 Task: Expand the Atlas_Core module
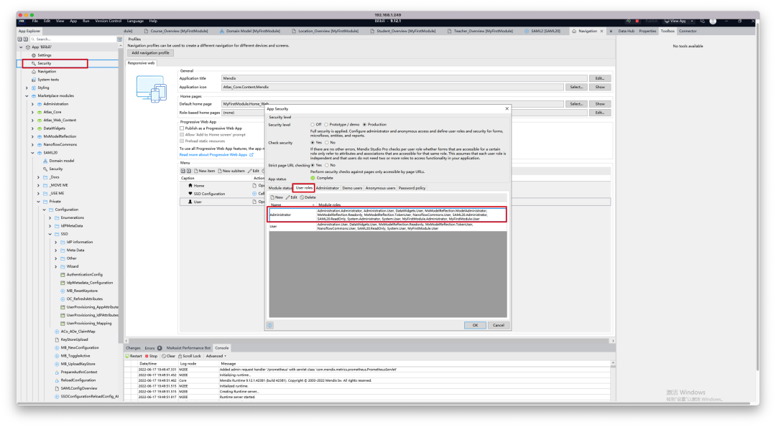coord(32,112)
